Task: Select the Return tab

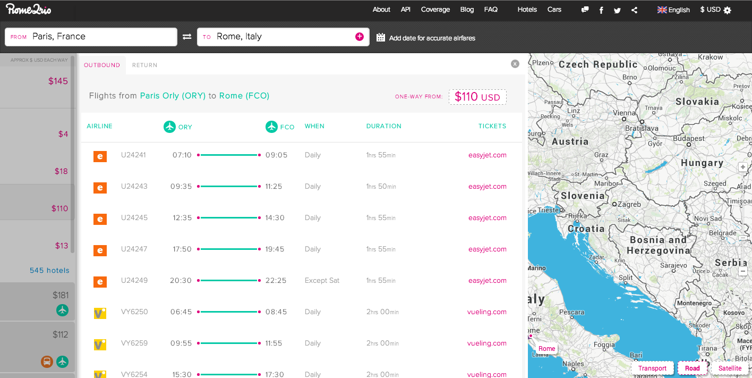Action: pyautogui.click(x=144, y=65)
